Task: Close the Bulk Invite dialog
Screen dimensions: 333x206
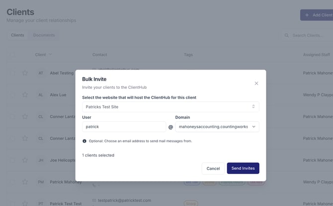Action: point(256,83)
